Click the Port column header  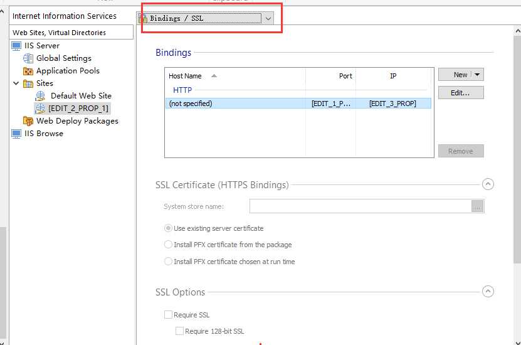click(x=330, y=76)
